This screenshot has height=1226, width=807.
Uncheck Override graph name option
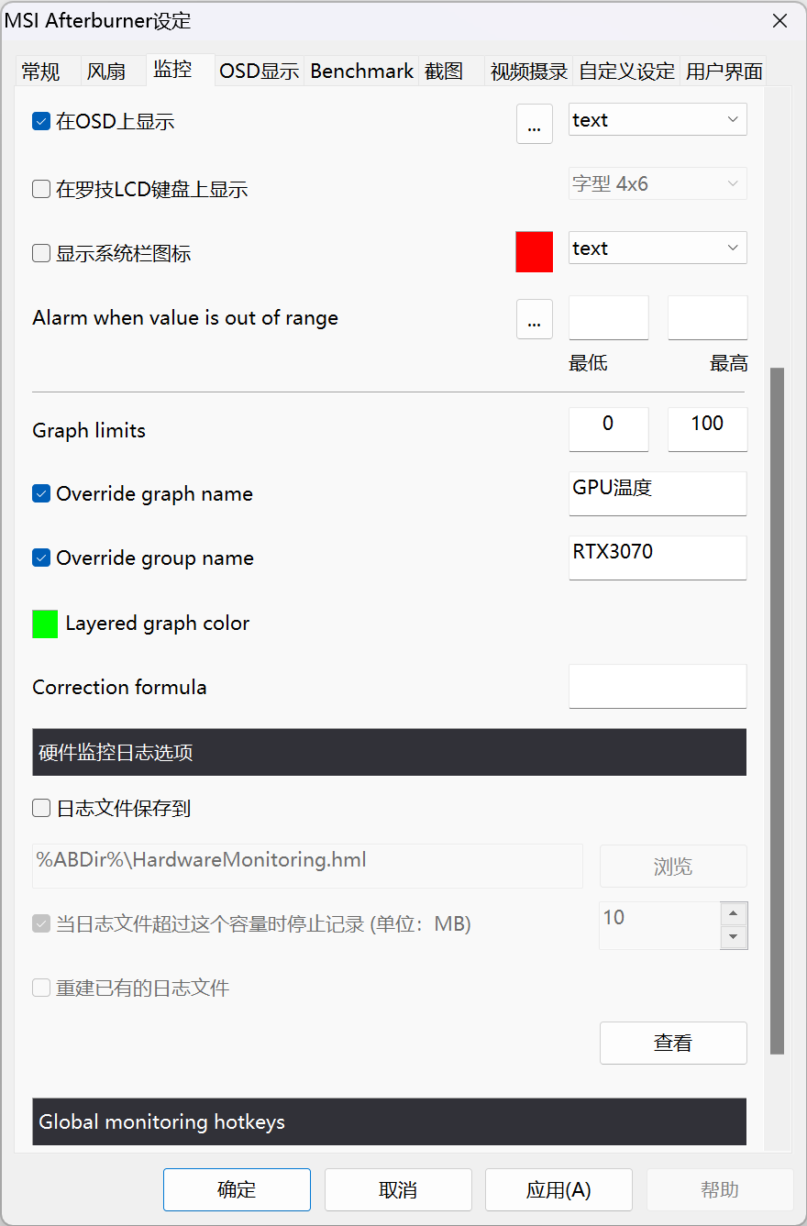coord(41,493)
